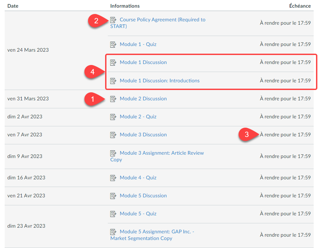Select the date dim 23 Avr 2023

(x=26, y=226)
